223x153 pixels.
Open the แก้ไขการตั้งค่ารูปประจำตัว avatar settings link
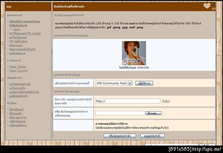coord(24,92)
